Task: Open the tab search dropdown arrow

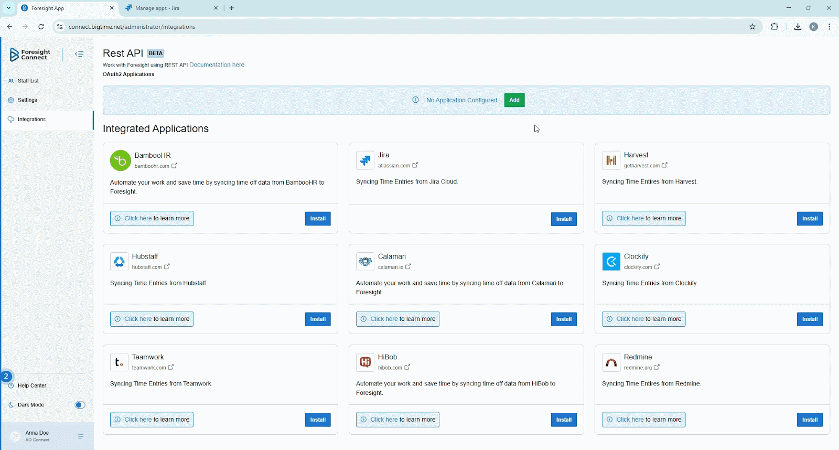Action: pyautogui.click(x=9, y=8)
